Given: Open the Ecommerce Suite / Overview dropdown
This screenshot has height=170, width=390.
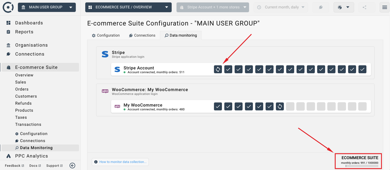Looking at the screenshot, I should (128, 7).
